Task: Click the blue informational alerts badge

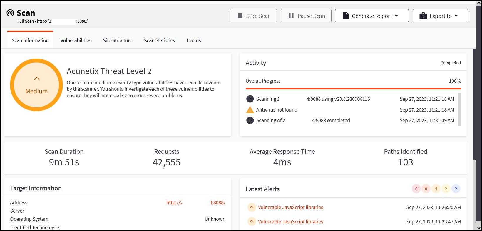Action: coord(456,189)
